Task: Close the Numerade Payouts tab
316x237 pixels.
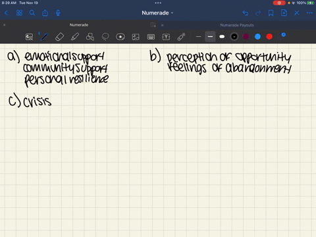Action: (163, 25)
